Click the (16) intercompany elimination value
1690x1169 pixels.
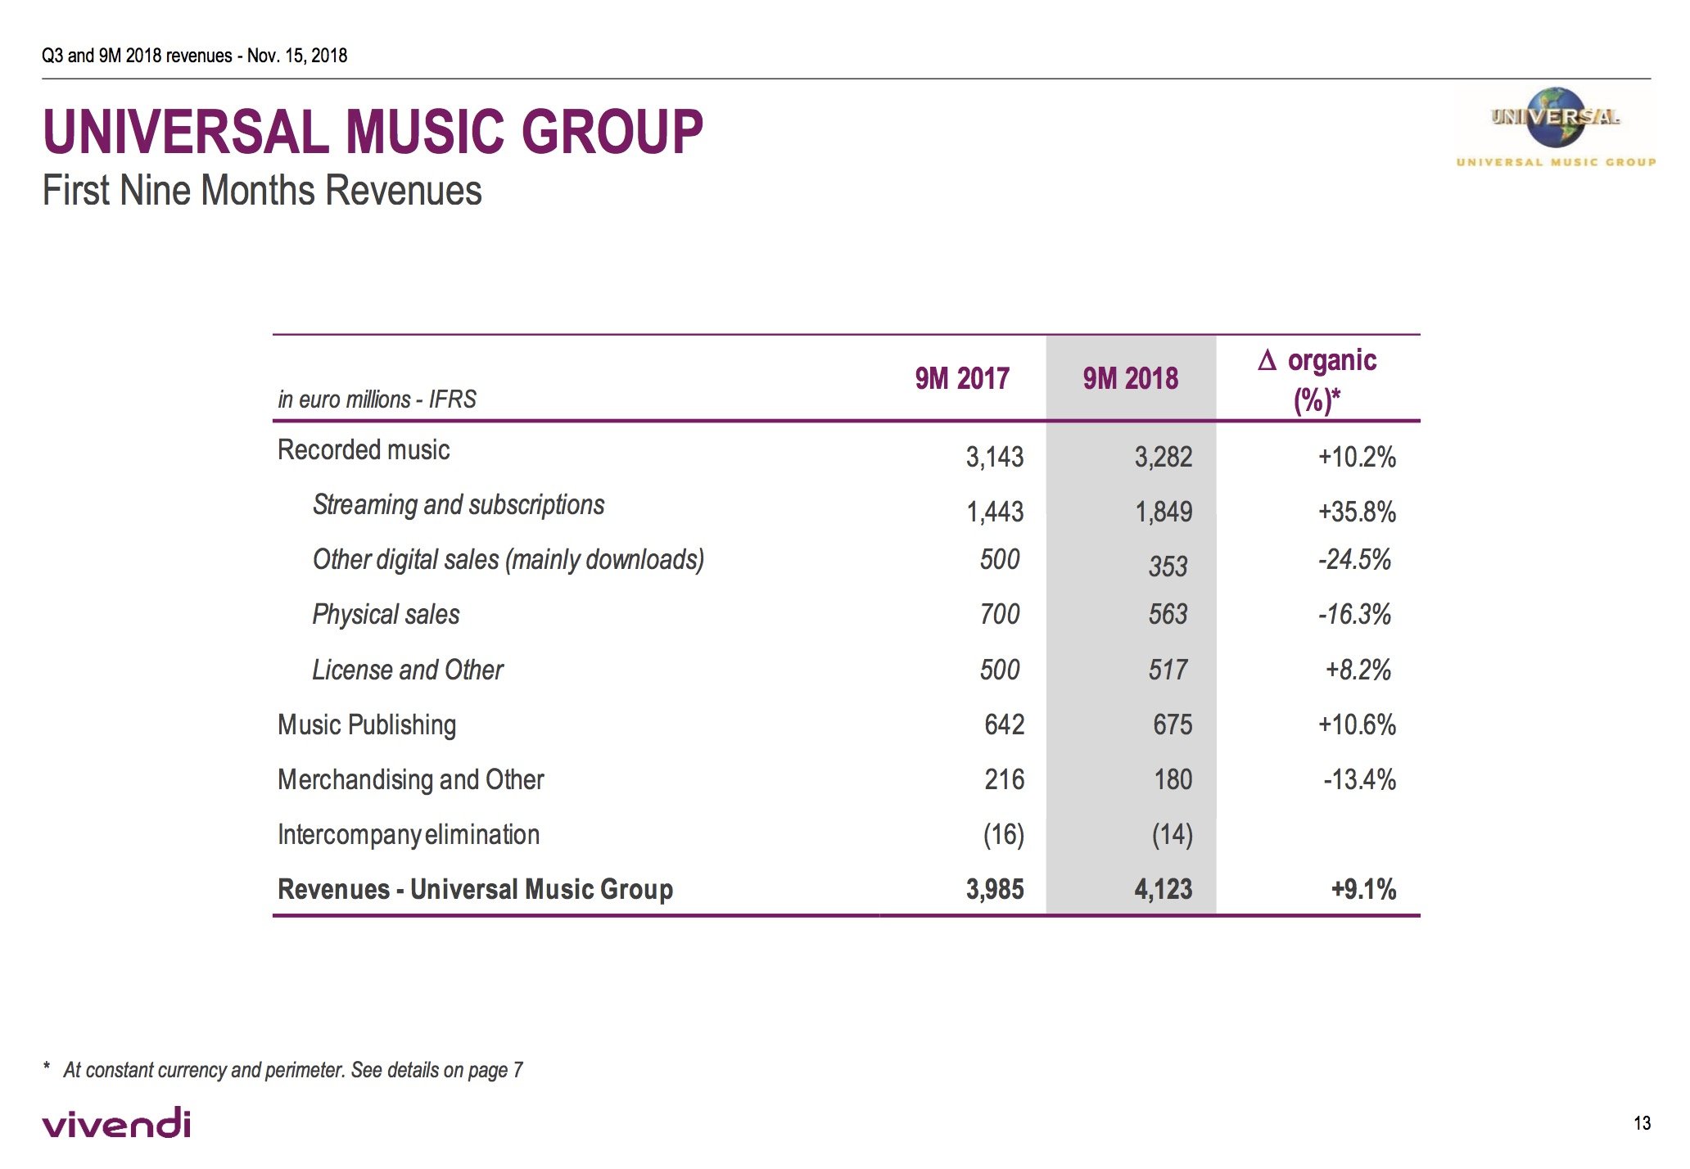1004,835
